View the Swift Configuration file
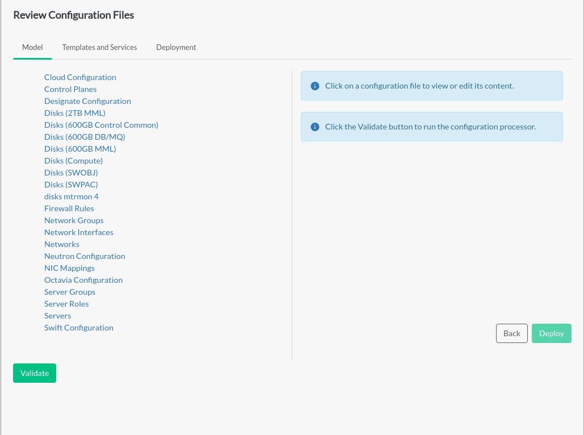Image resolution: width=584 pixels, height=435 pixels. [x=79, y=328]
